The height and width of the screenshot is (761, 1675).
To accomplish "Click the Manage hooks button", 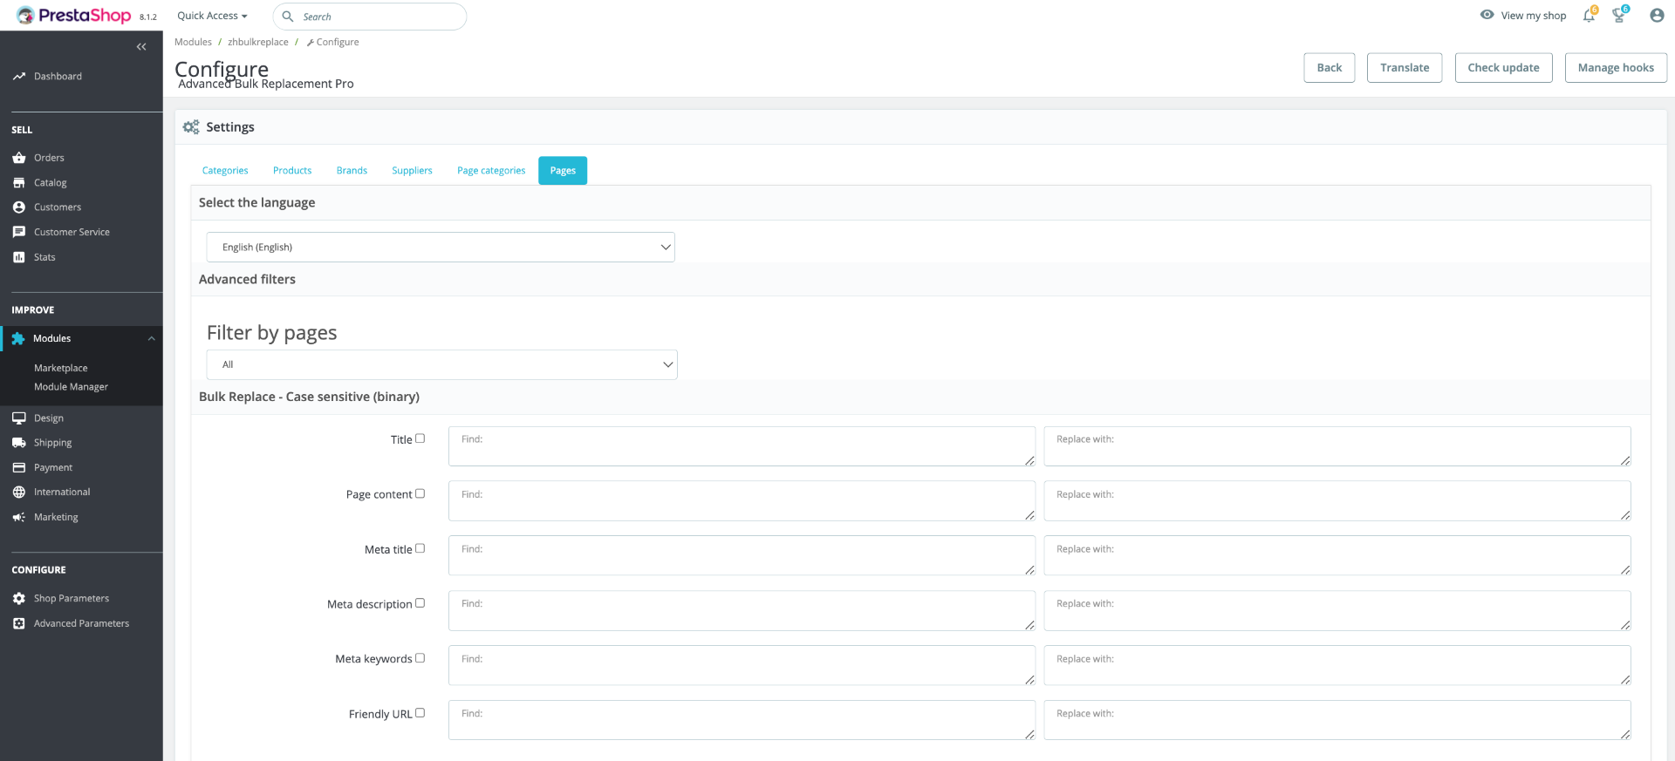I will pyautogui.click(x=1616, y=68).
